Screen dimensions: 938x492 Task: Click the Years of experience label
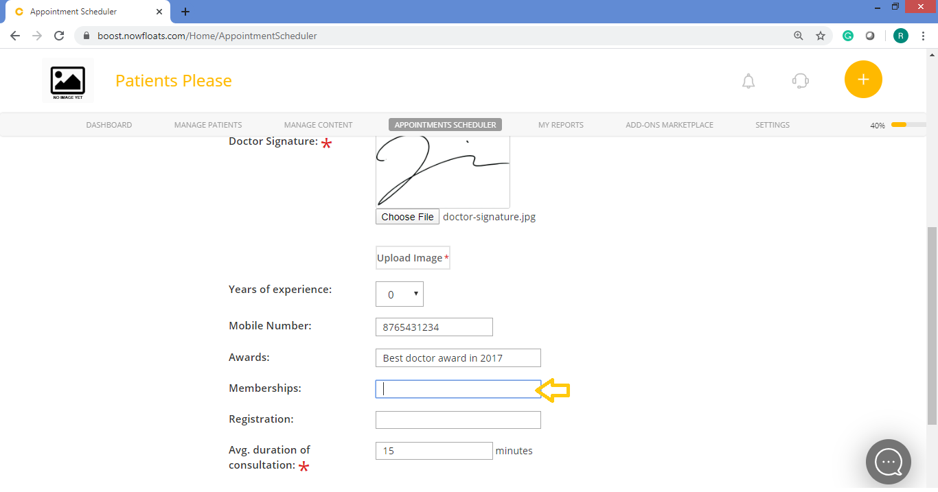pyautogui.click(x=280, y=290)
